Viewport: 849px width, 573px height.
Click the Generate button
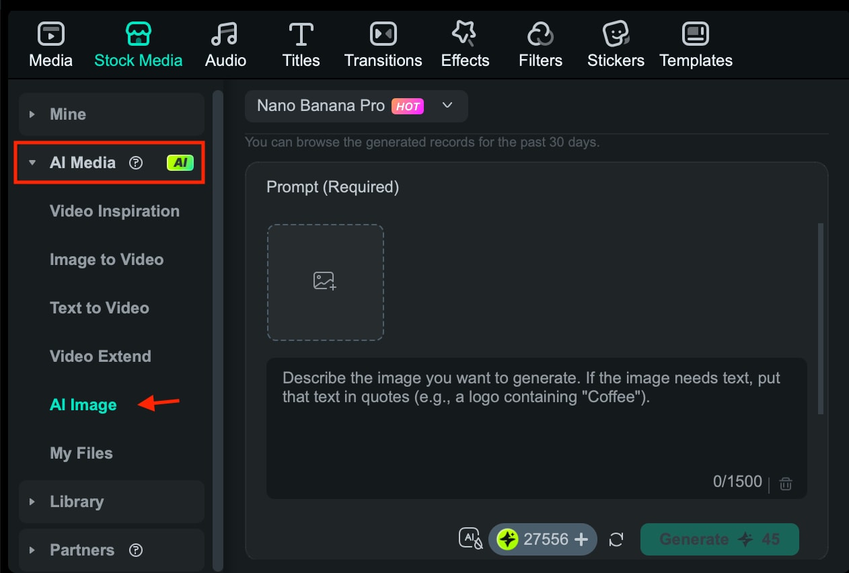[x=719, y=539]
